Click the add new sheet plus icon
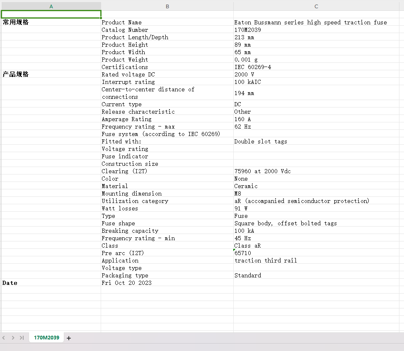 click(x=68, y=338)
